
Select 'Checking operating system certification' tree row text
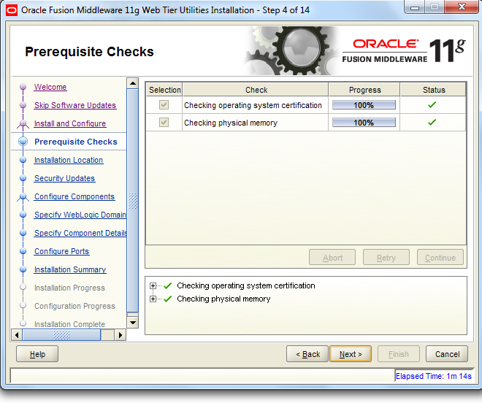pos(245,286)
